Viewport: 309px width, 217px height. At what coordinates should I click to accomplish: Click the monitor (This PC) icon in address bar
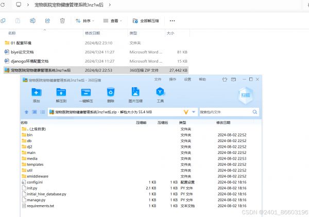tap(19, 4)
